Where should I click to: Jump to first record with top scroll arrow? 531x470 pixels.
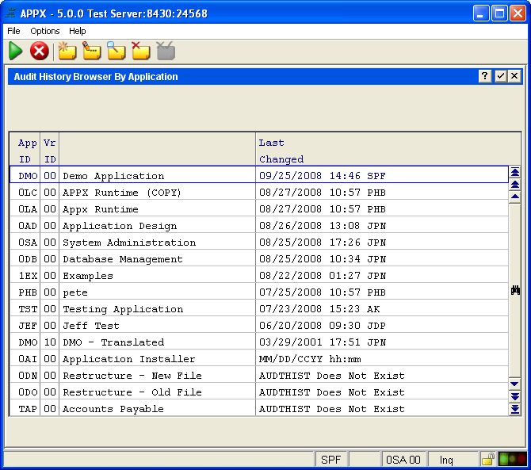pyautogui.click(x=514, y=172)
